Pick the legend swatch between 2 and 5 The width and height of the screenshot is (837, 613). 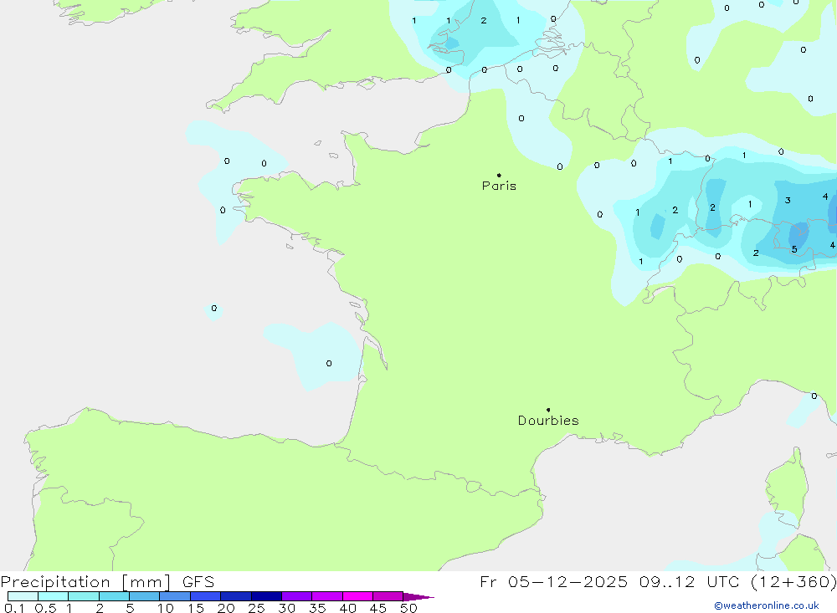tap(114, 596)
